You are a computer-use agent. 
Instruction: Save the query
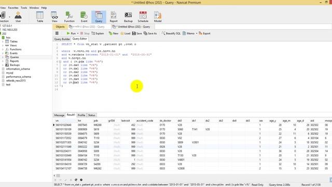[137, 33]
